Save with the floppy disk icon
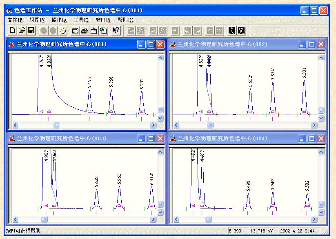This screenshot has height=239, width=336. click(x=31, y=31)
